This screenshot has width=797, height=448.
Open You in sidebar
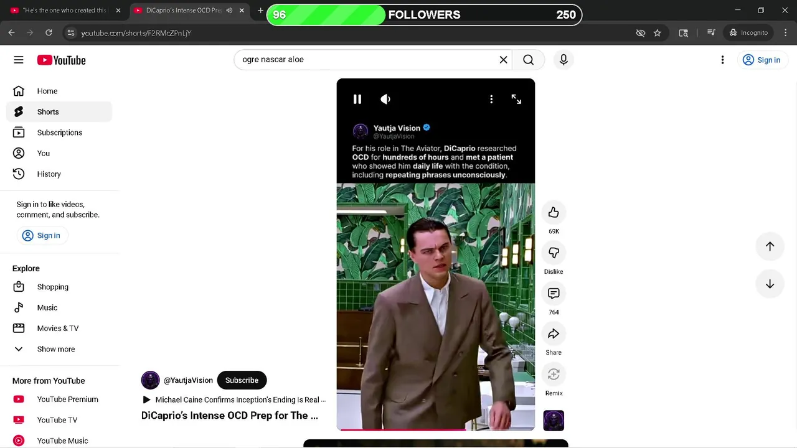pos(59,153)
